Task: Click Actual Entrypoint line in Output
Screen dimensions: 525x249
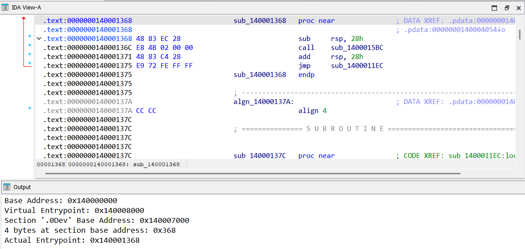Action: click(72, 240)
